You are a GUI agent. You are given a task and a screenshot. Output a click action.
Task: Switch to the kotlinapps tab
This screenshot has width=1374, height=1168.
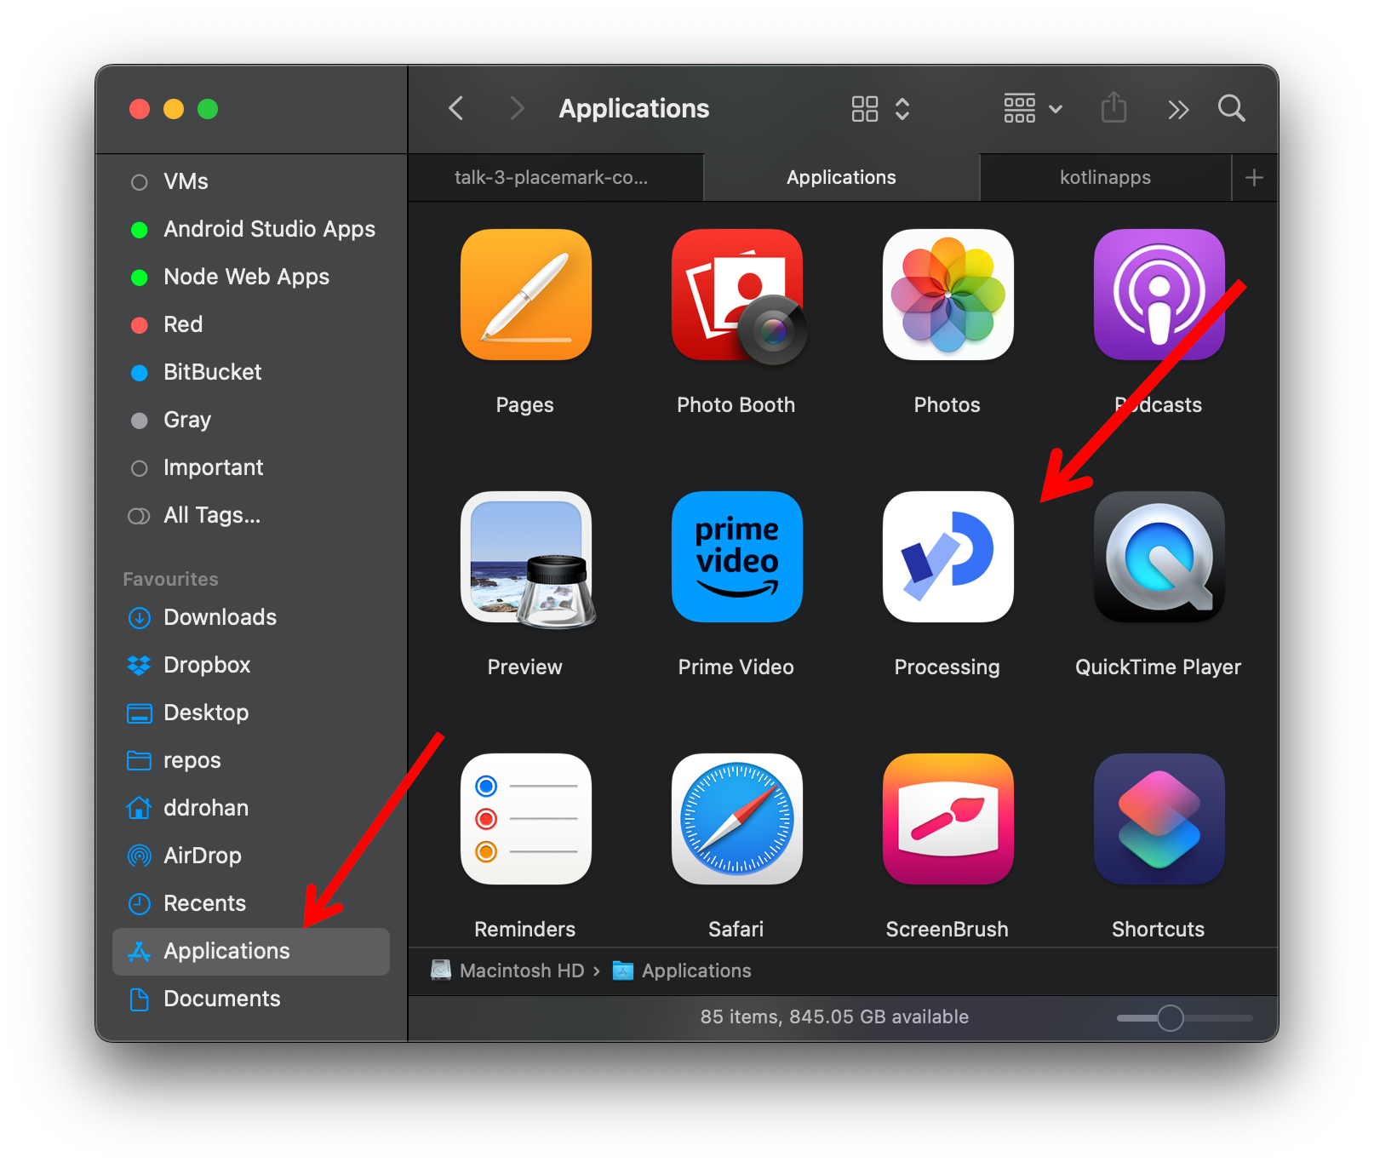(1104, 177)
